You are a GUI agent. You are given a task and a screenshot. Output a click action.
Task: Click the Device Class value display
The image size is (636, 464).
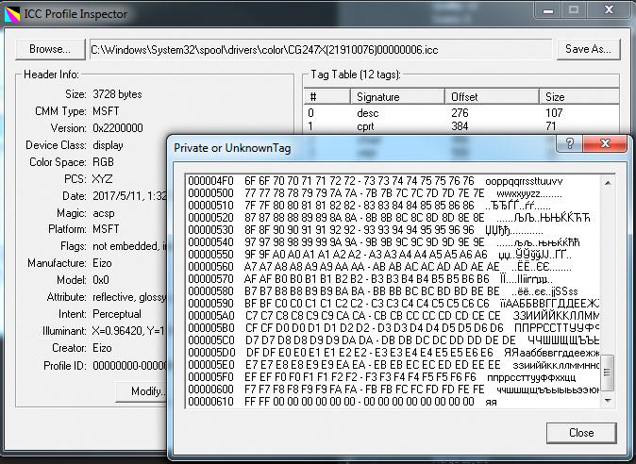[x=108, y=145]
